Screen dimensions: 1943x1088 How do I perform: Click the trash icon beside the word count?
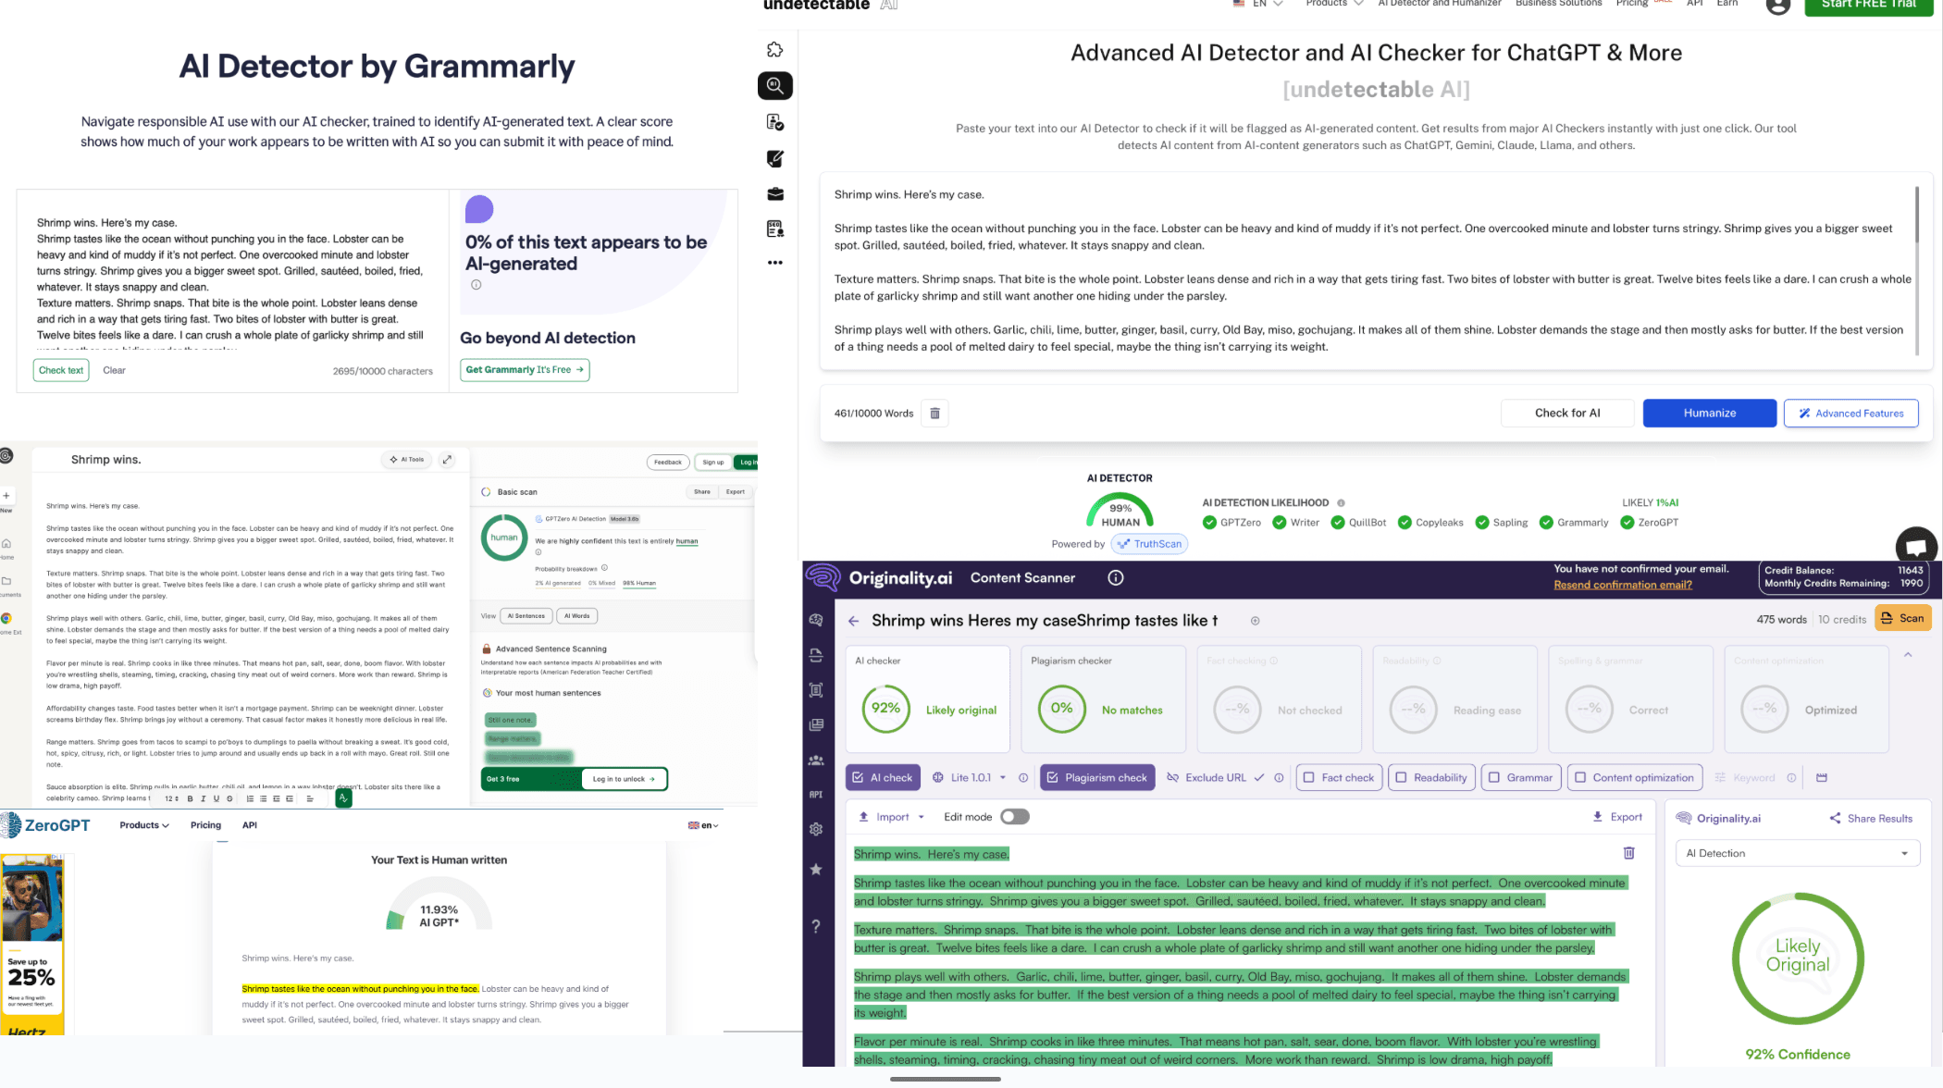934,414
